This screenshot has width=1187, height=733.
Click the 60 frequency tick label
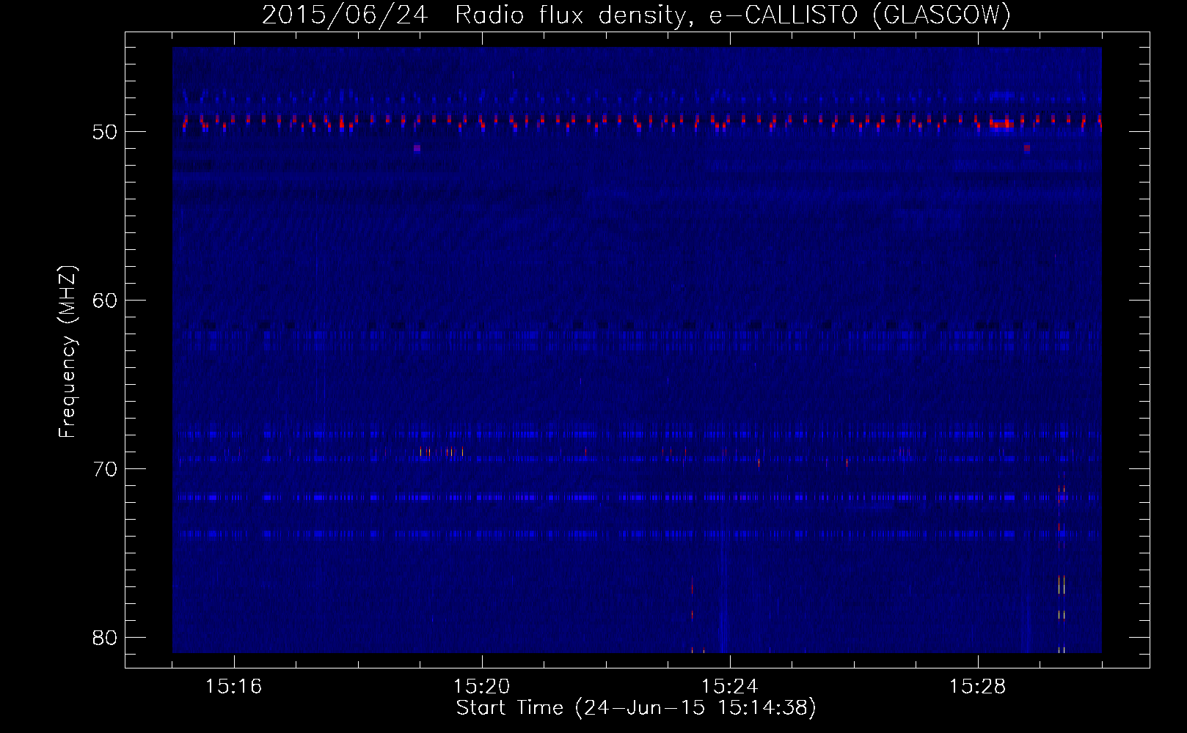pos(106,301)
